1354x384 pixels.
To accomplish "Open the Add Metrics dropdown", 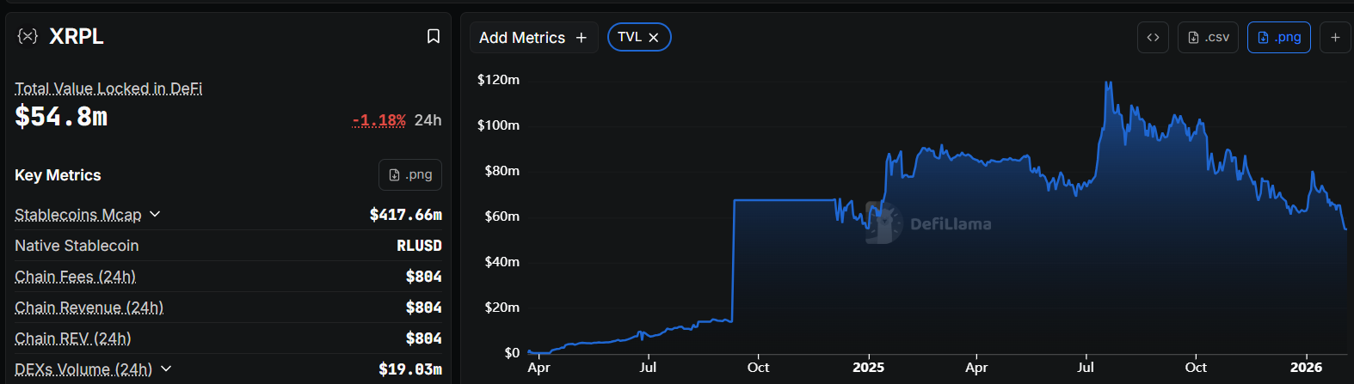I will 532,38.
